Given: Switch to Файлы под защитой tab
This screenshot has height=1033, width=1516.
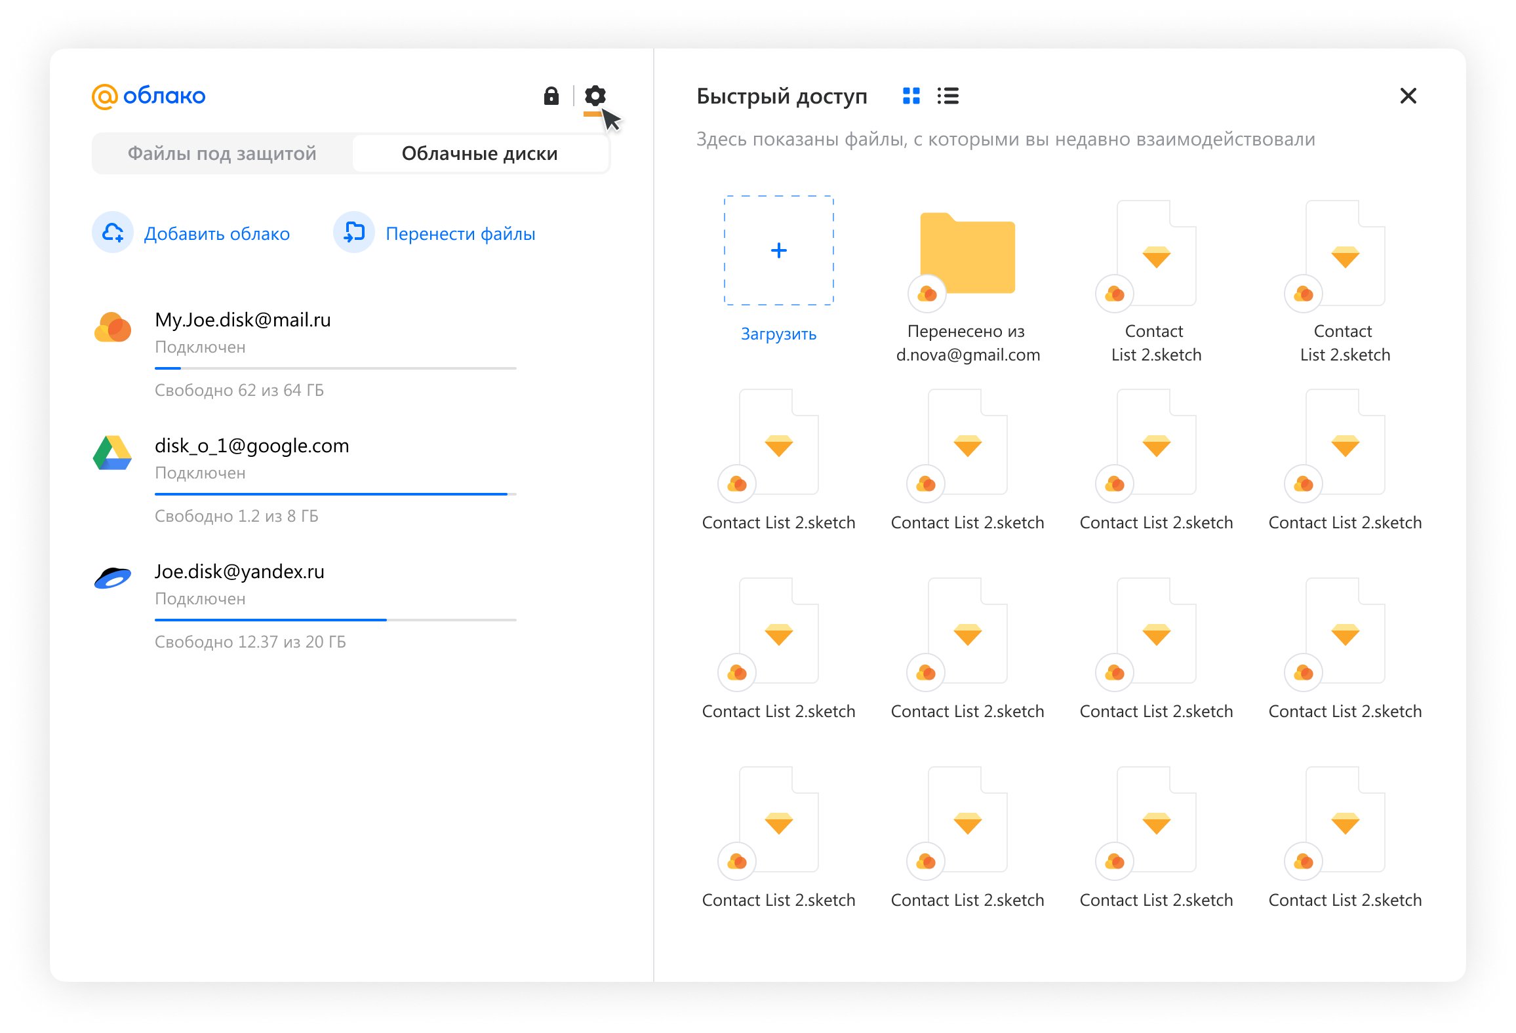Looking at the screenshot, I should click(222, 153).
